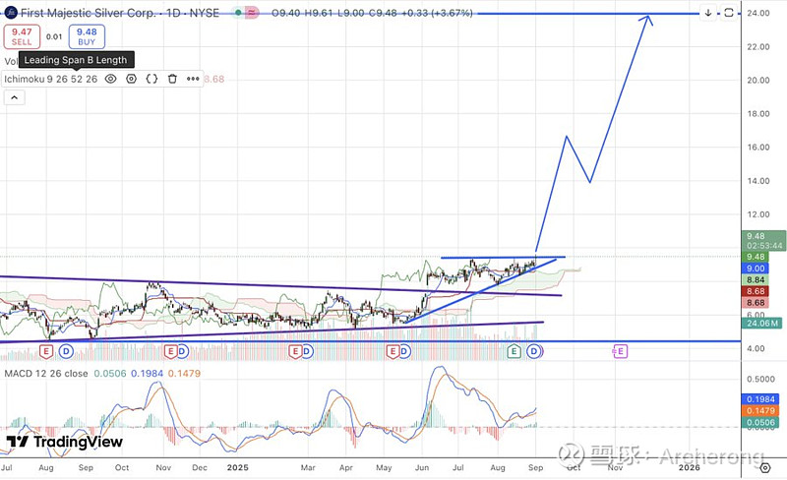Click light green 8.84 price label
787x480 pixels.
pyautogui.click(x=756, y=279)
